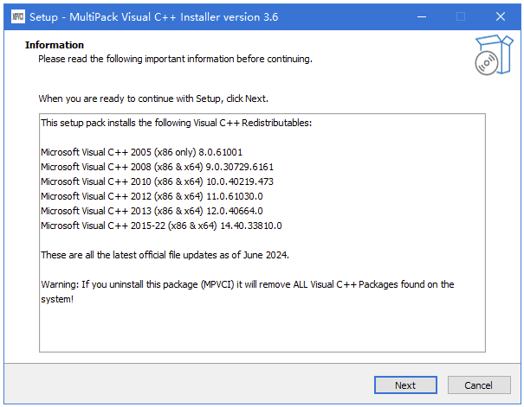Cancel the installation
The image size is (524, 407).
478,385
